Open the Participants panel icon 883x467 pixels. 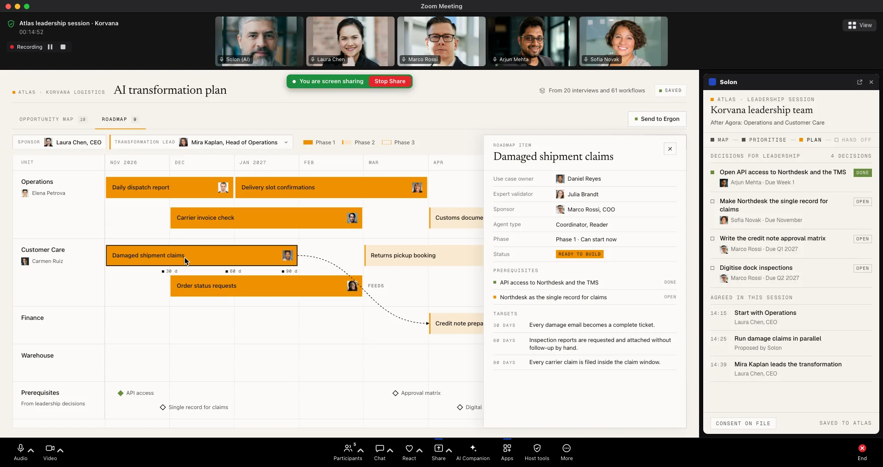[348, 448]
